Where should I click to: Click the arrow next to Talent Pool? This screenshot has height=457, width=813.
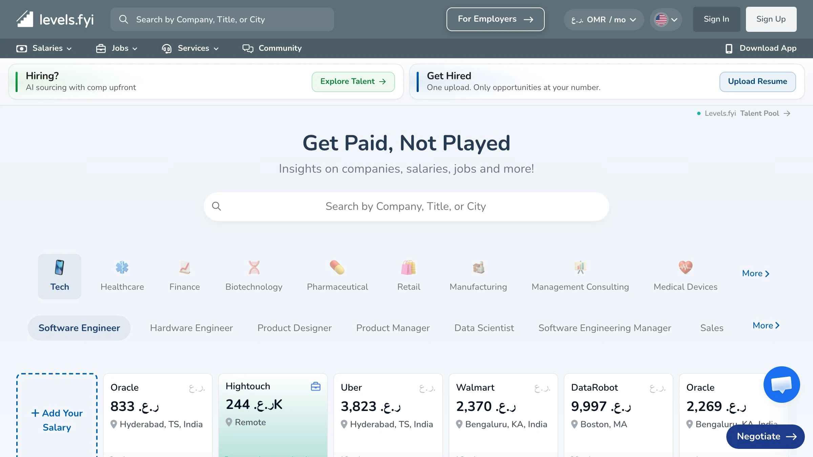(787, 113)
